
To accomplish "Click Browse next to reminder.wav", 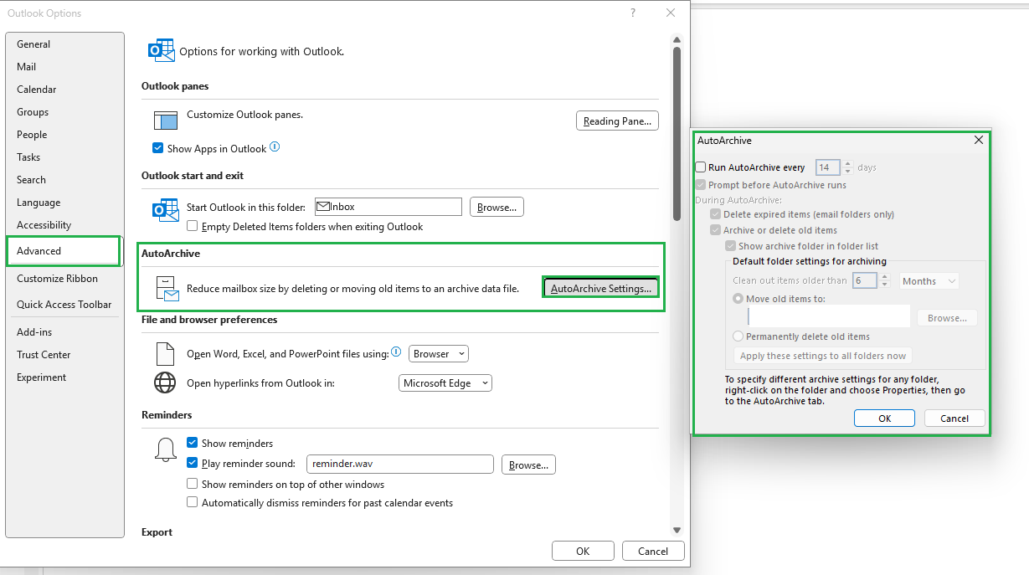I will pyautogui.click(x=528, y=465).
